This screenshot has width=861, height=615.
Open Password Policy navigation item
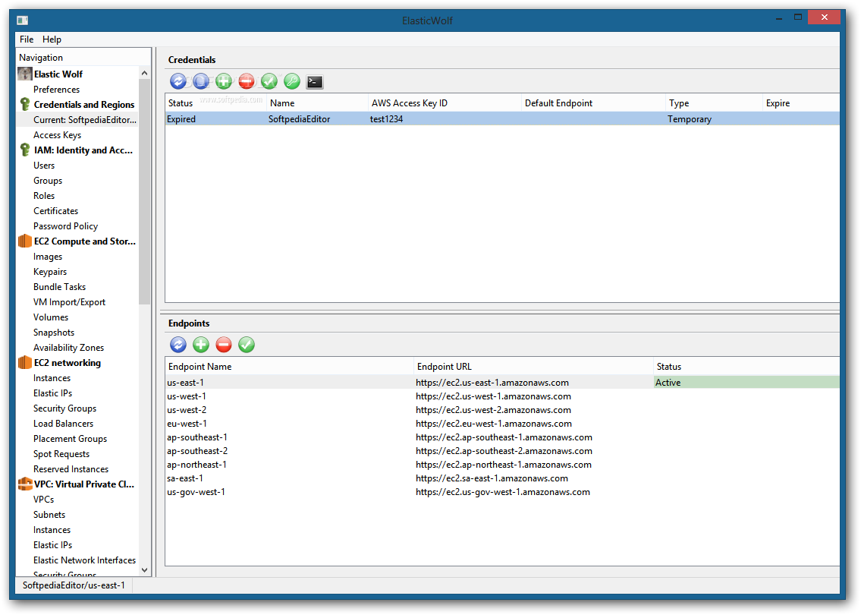[65, 226]
